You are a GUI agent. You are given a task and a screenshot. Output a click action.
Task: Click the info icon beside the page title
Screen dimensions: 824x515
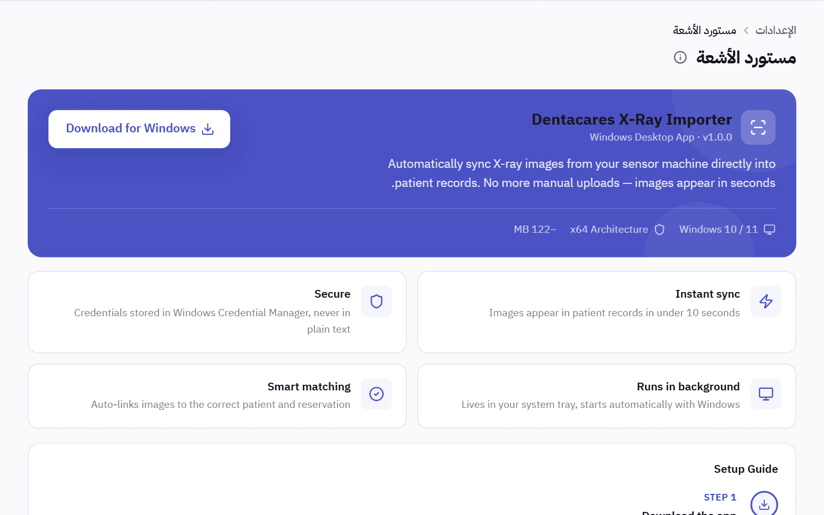click(x=680, y=57)
